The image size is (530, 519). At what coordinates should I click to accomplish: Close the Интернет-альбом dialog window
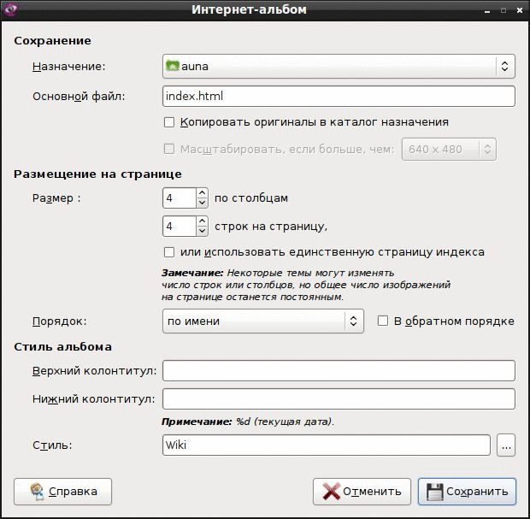coord(520,10)
